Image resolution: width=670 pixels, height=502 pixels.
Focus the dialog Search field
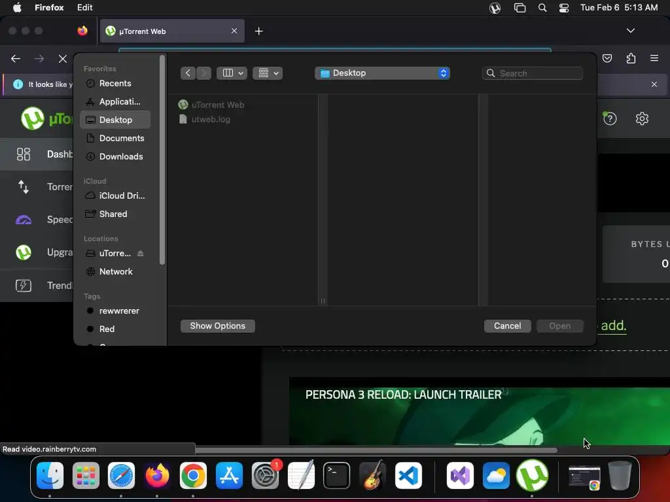click(x=533, y=73)
